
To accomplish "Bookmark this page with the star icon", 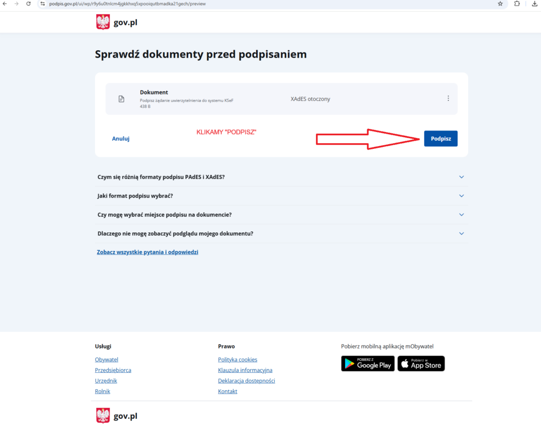I will click(x=500, y=4).
